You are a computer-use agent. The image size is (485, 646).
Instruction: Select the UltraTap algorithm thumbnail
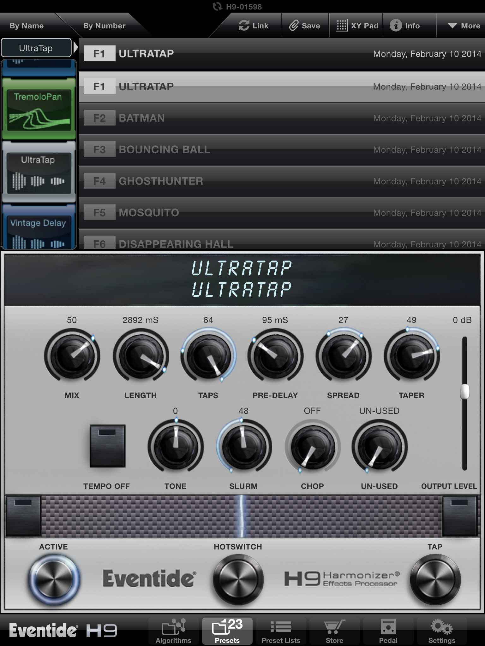(39, 172)
